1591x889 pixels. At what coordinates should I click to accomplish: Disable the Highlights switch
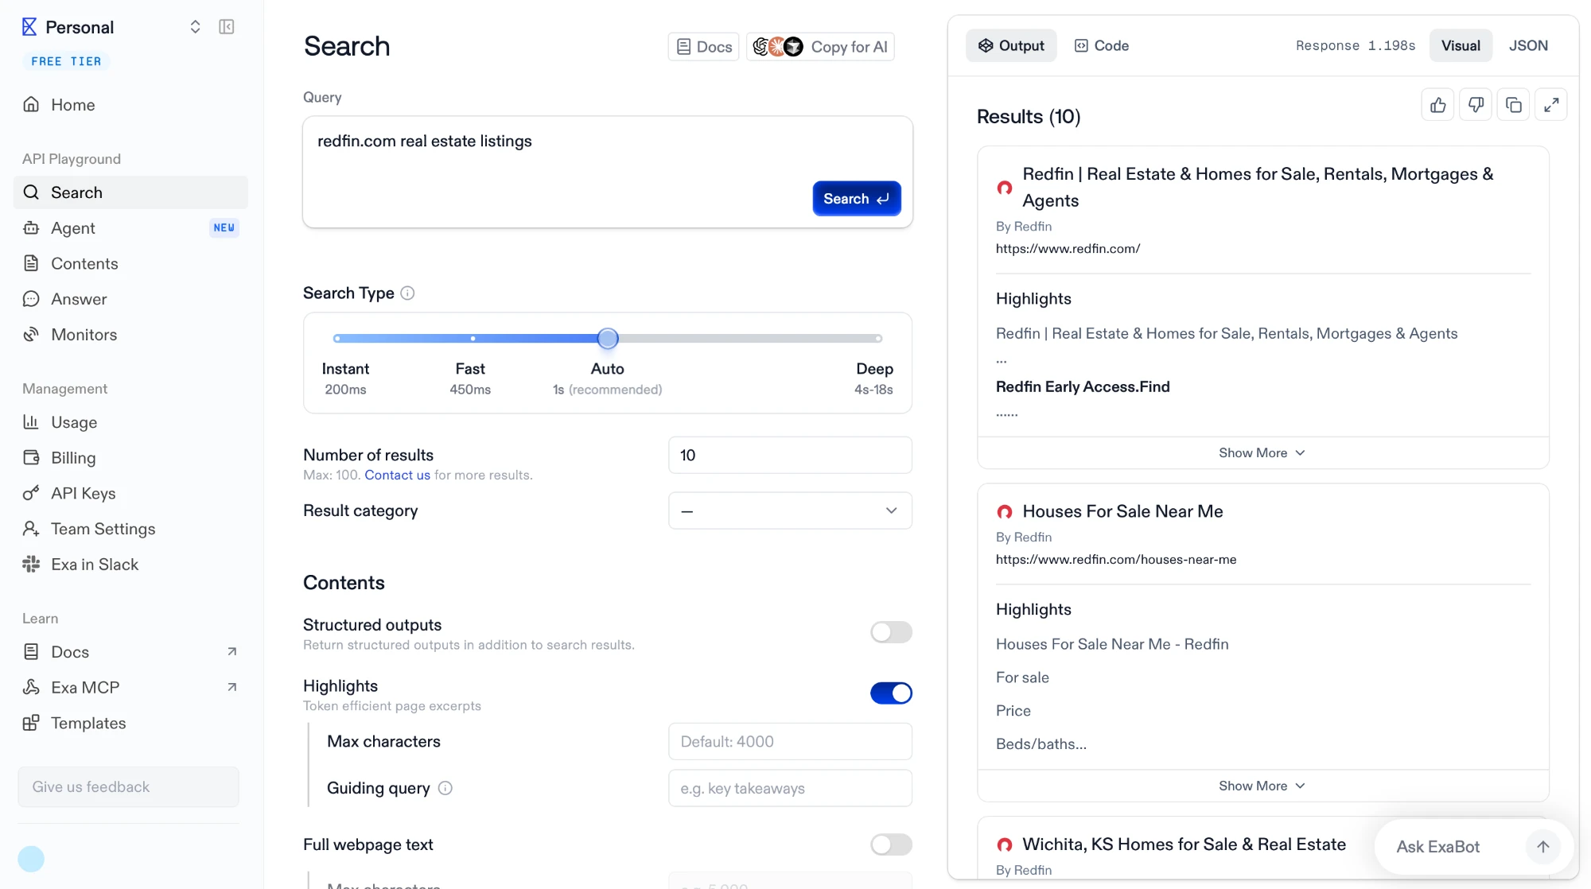(891, 693)
